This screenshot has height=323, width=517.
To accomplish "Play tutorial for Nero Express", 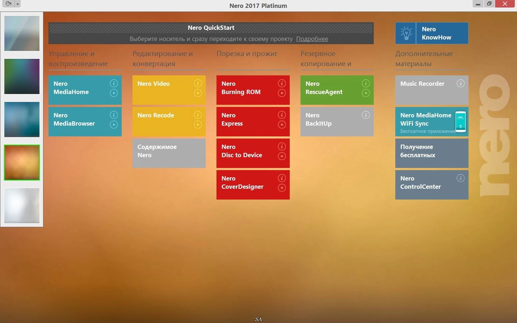I will point(282,125).
